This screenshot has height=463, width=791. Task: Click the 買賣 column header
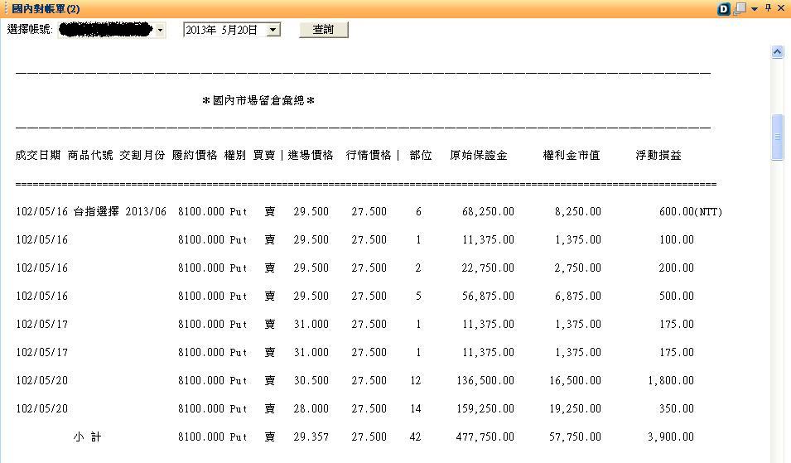[x=264, y=156]
